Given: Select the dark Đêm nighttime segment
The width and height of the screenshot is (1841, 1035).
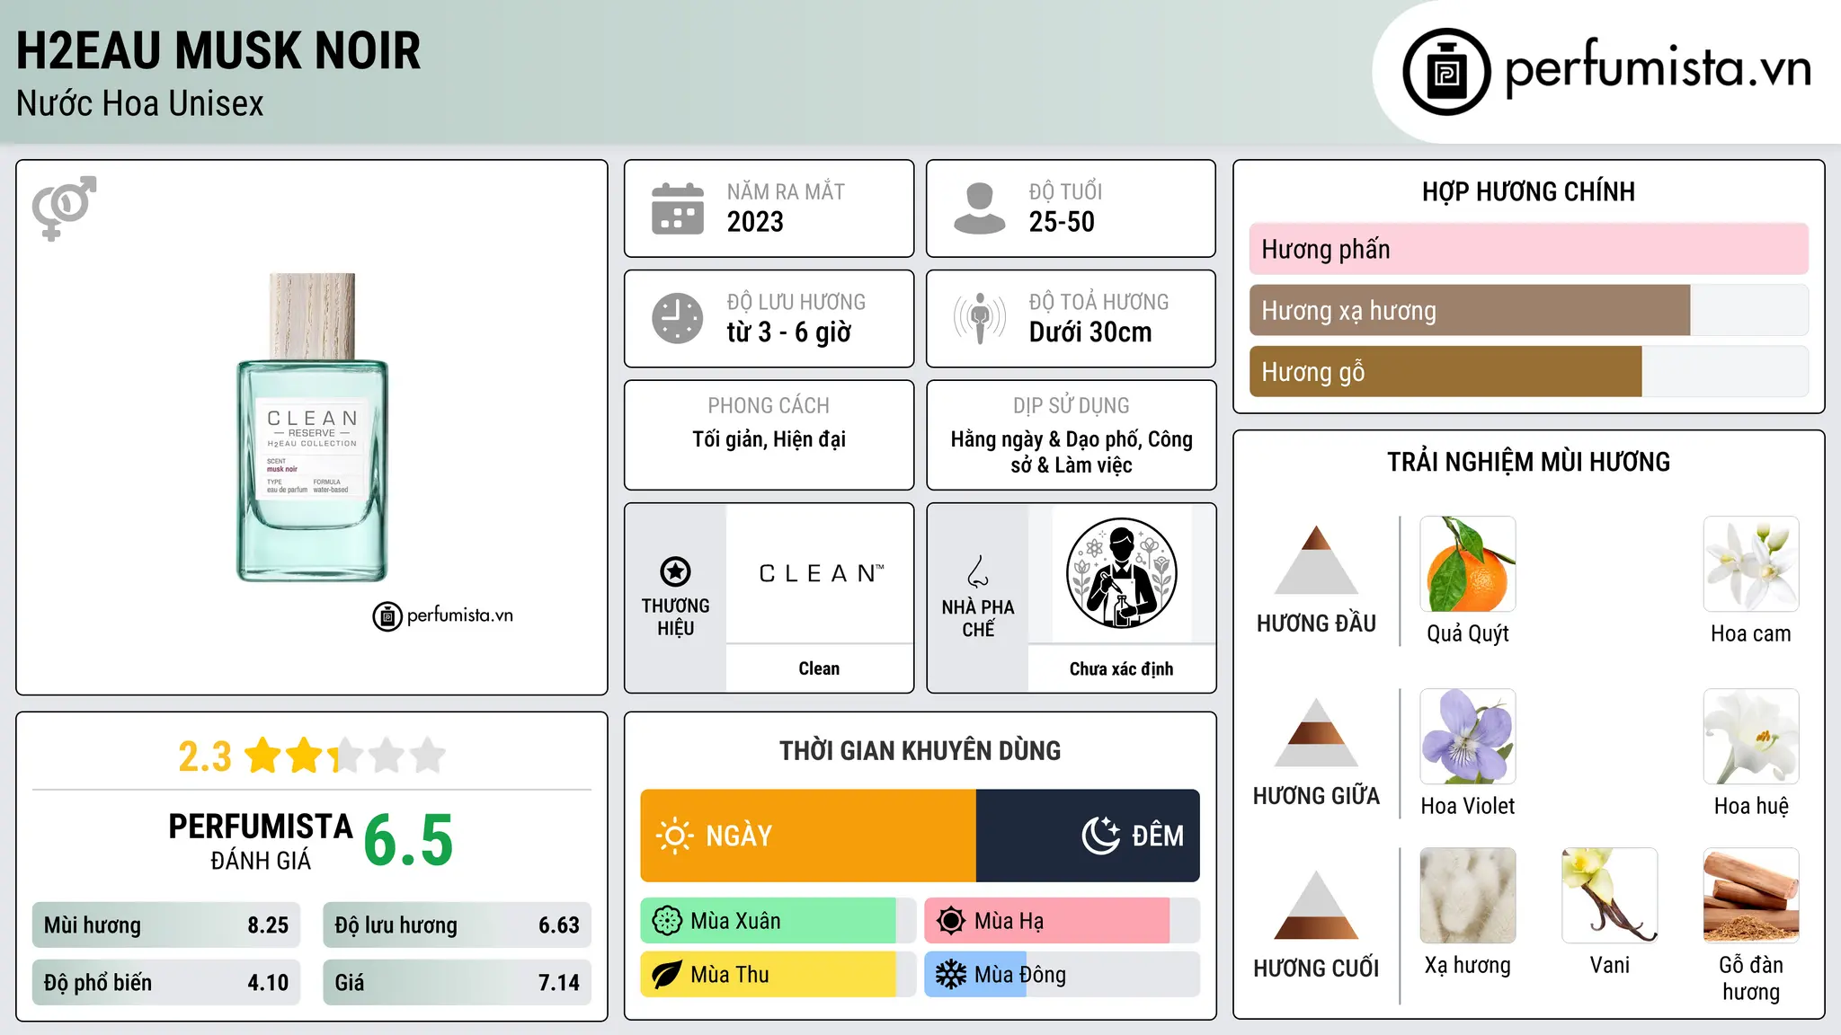Looking at the screenshot, I should point(1088,836).
